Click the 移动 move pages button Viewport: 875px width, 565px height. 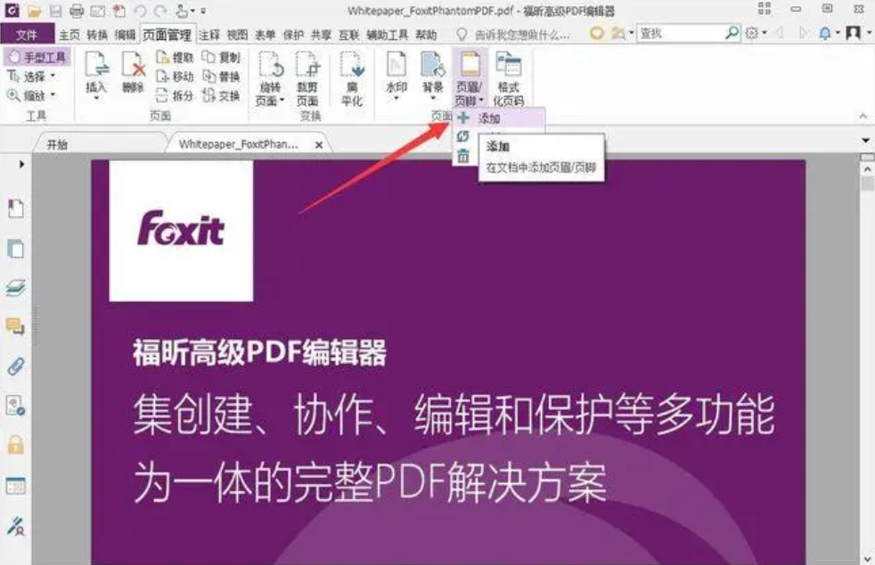(x=175, y=76)
